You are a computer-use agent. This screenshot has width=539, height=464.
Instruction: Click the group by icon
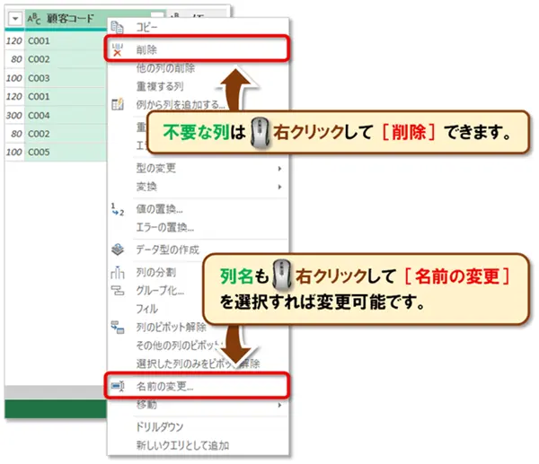[x=117, y=291]
